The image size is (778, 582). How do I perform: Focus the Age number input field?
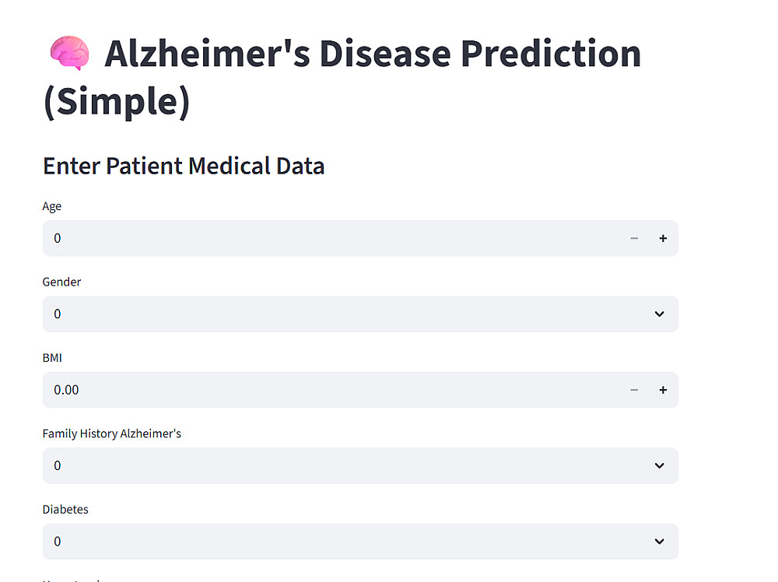click(x=327, y=238)
